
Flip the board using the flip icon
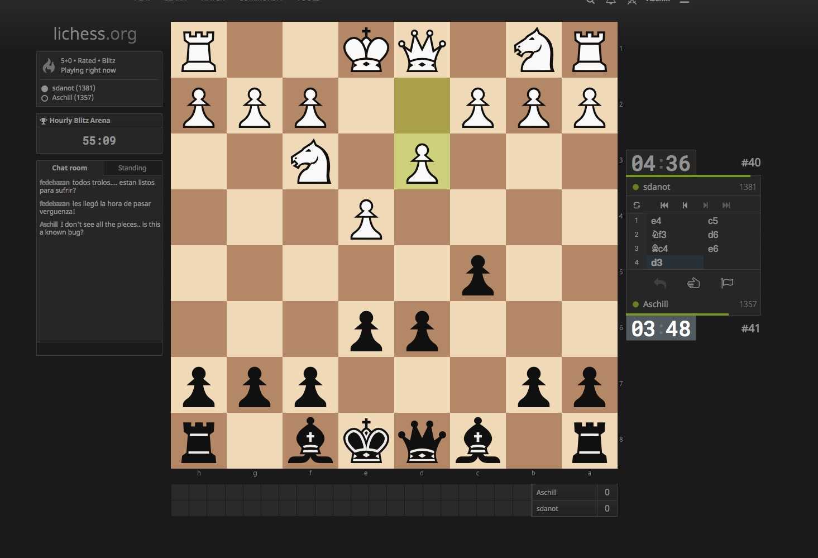pyautogui.click(x=637, y=206)
